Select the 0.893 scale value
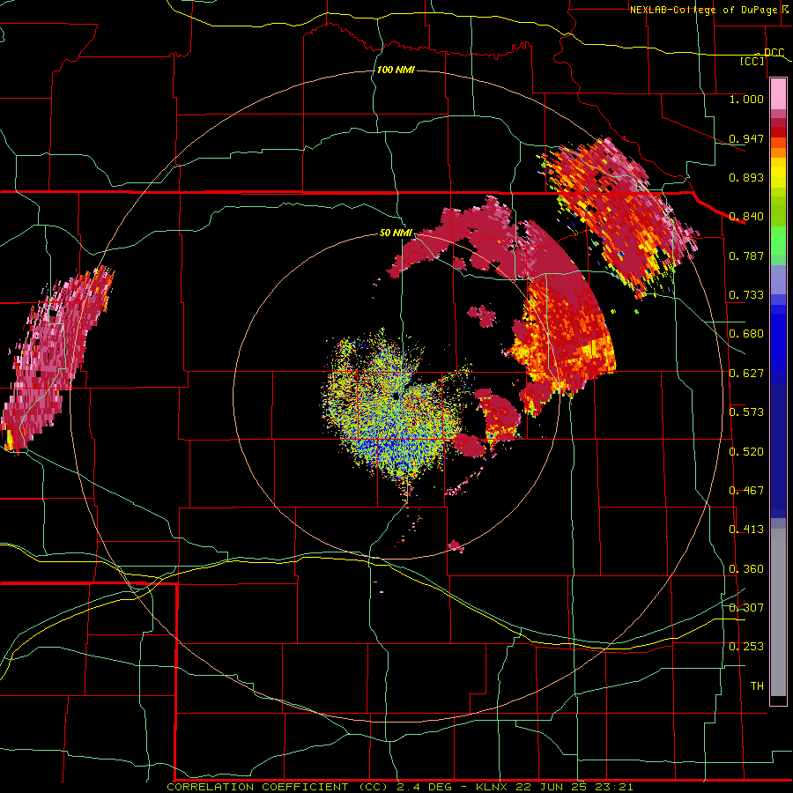The height and width of the screenshot is (793, 793). tap(746, 177)
